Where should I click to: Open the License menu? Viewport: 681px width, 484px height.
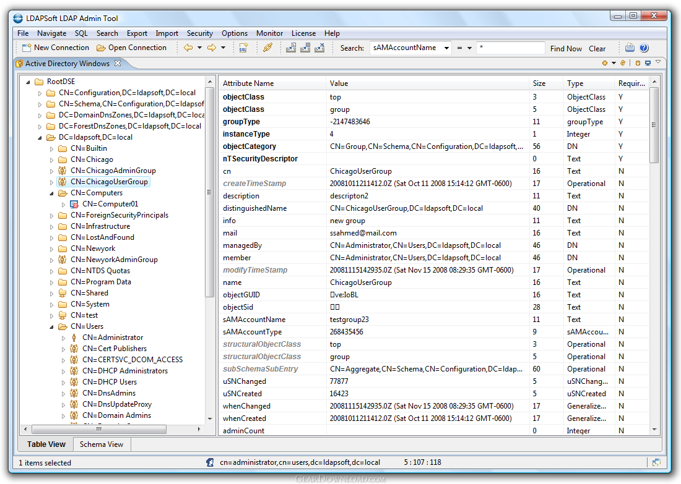pos(303,33)
